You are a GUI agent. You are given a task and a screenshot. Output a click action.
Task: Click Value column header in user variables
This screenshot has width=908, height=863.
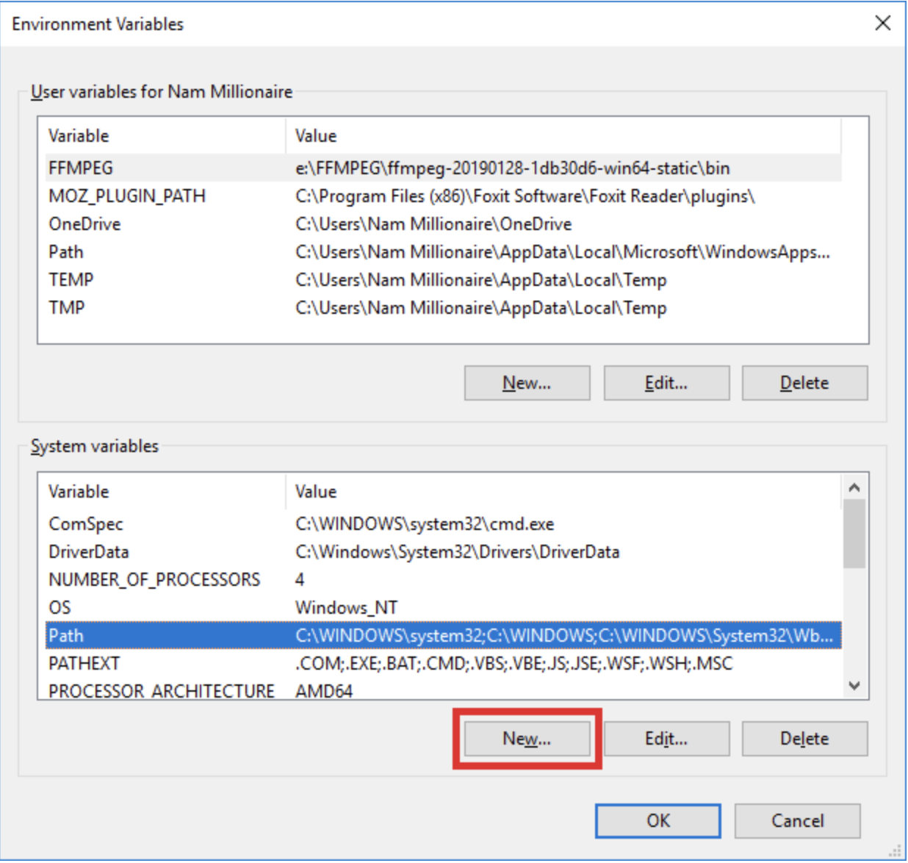[563, 136]
